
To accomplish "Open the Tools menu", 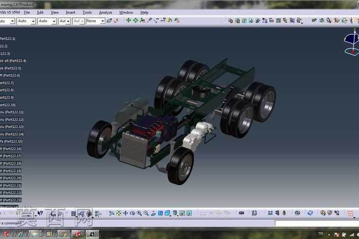I will click(87, 12).
